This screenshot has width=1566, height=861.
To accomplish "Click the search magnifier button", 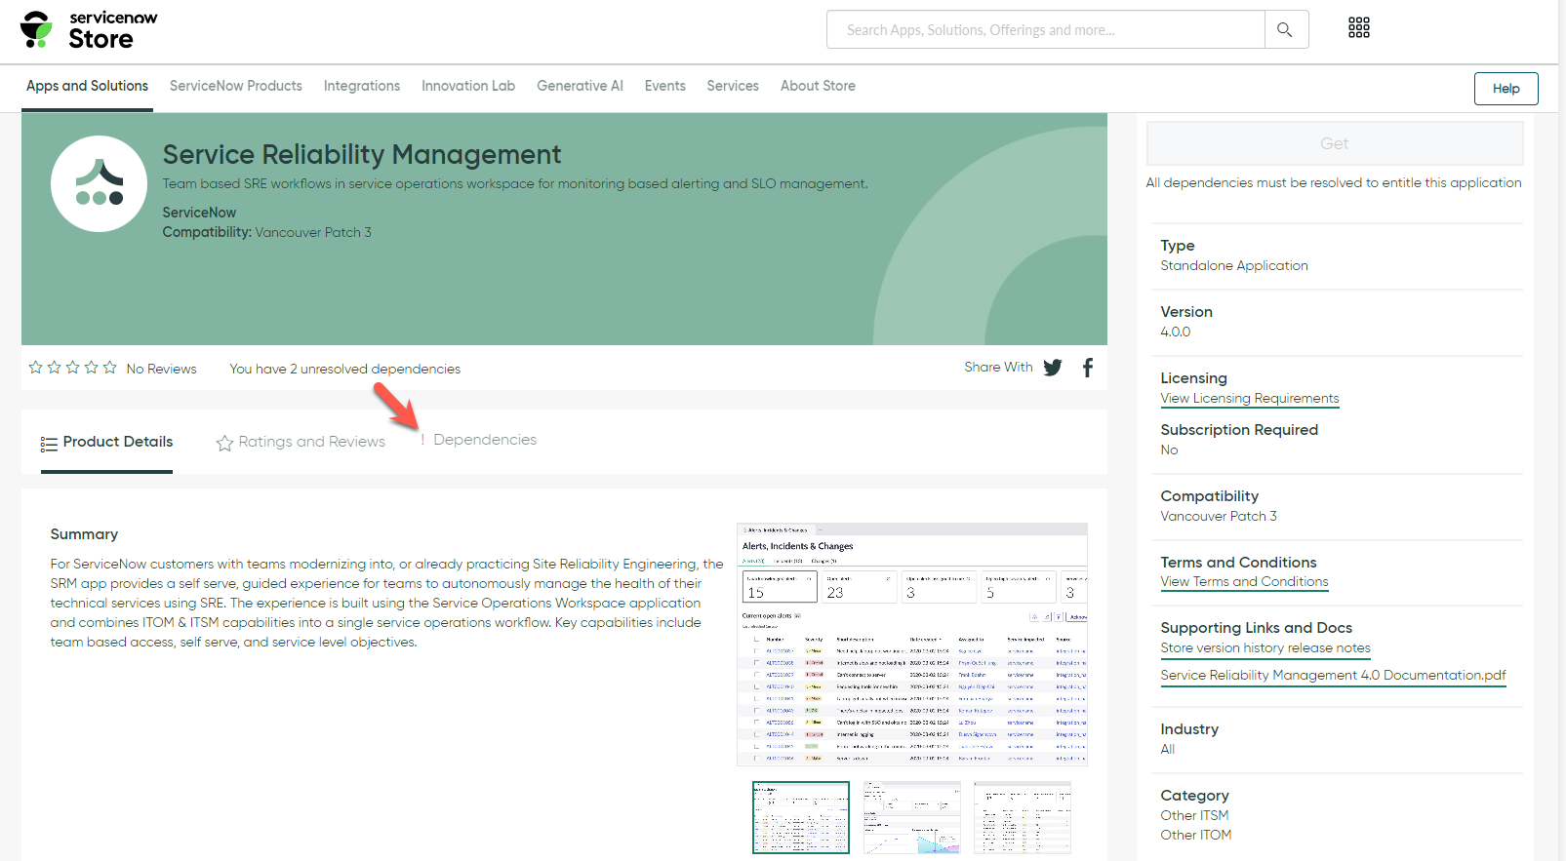I will pos(1285,30).
